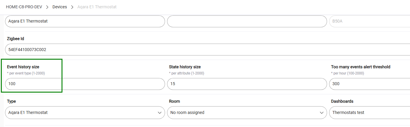This screenshot has height=127, width=410.
Task: Click the chevron after HOME-C8-PRO-DEV
Action: click(x=47, y=7)
